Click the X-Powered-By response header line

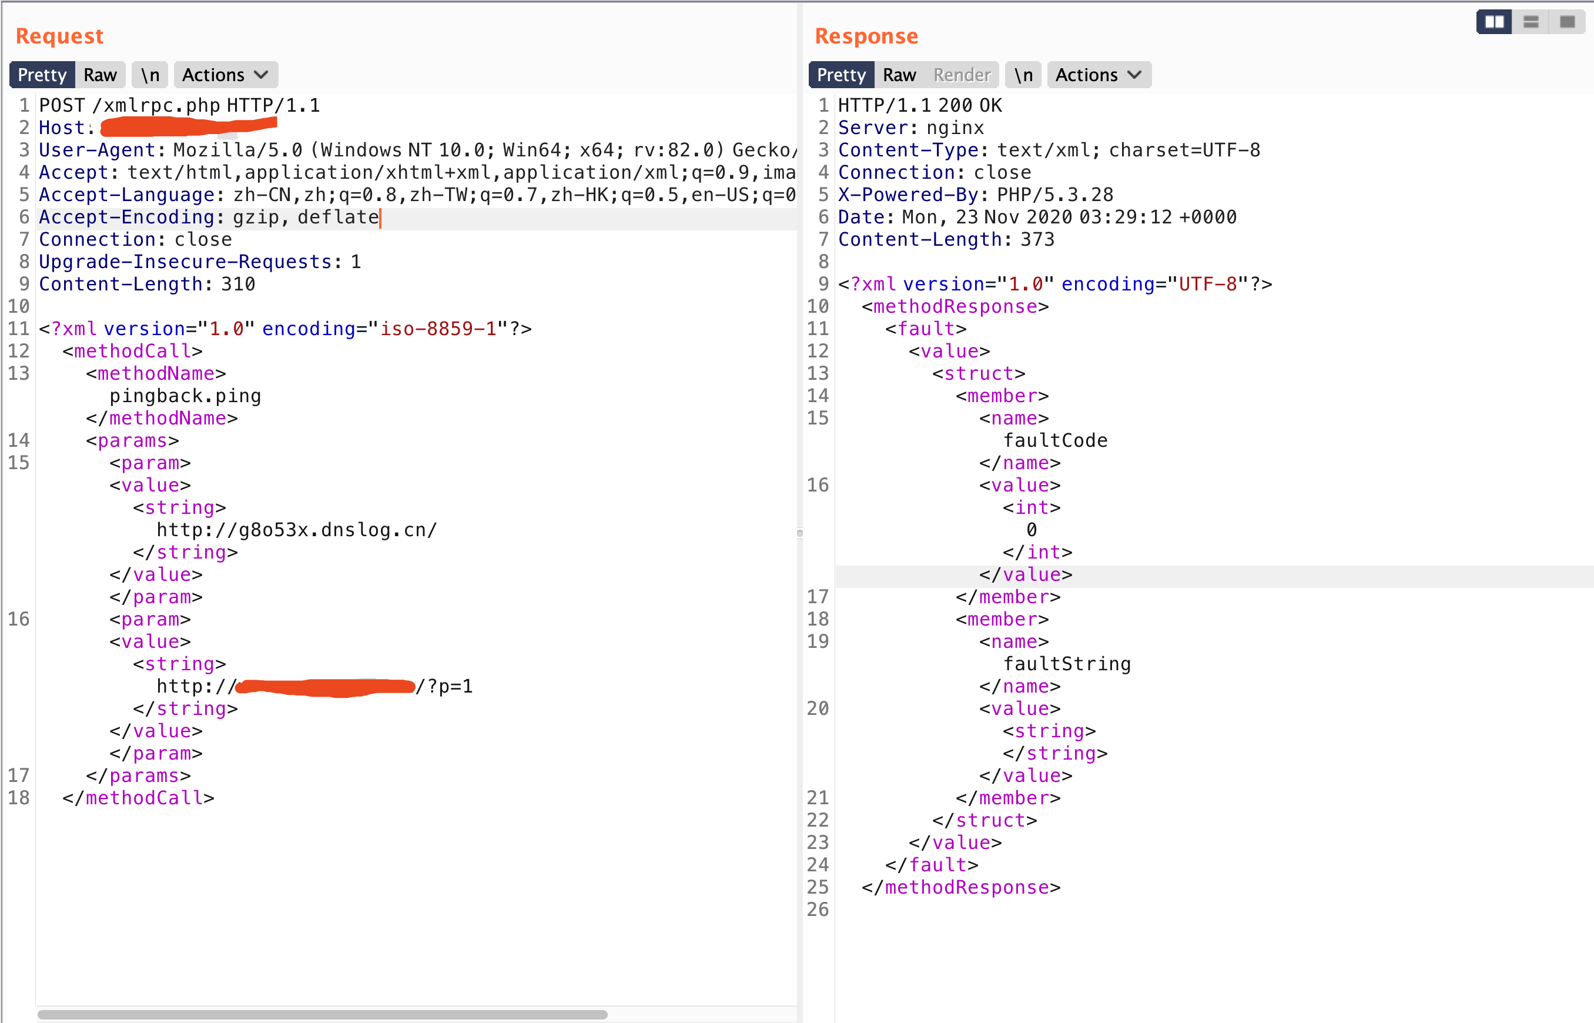[x=975, y=195]
